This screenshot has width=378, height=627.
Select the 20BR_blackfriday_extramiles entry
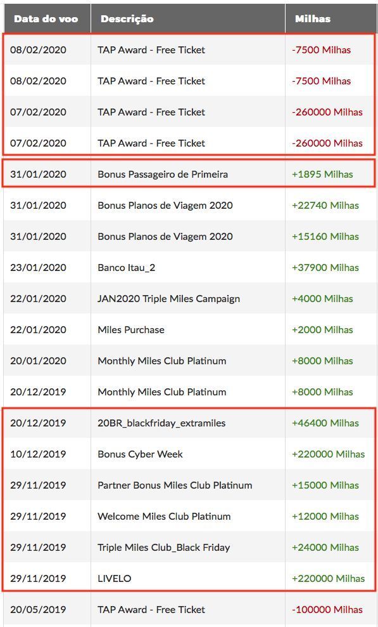(189, 423)
